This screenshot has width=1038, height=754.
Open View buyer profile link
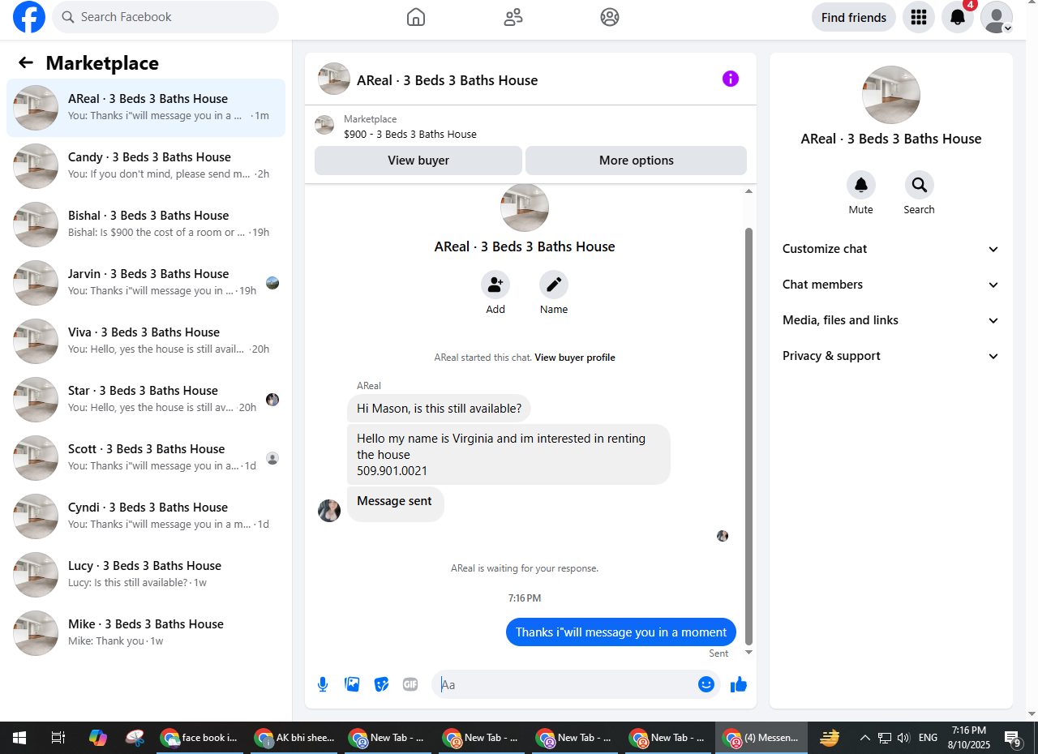575,358
